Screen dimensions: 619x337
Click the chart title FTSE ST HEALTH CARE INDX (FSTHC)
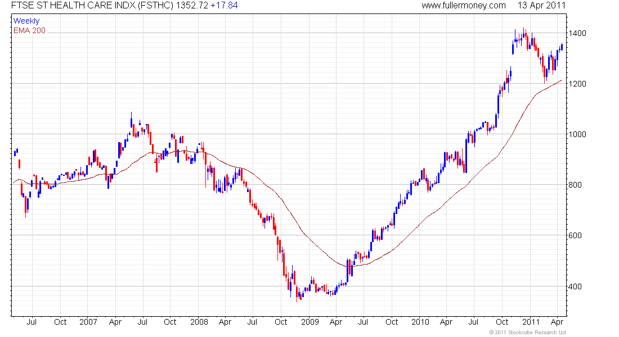point(92,6)
